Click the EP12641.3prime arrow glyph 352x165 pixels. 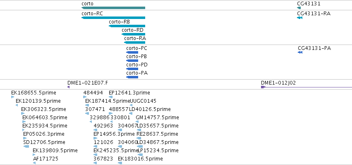tap(111, 97)
